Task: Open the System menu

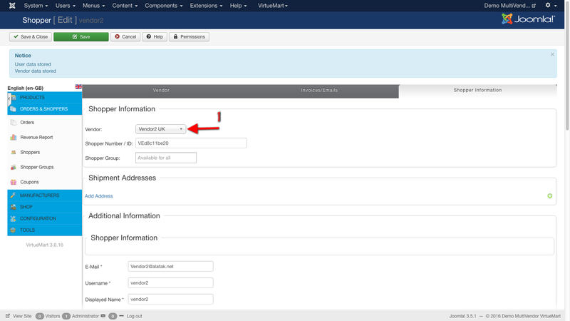Action: click(36, 6)
